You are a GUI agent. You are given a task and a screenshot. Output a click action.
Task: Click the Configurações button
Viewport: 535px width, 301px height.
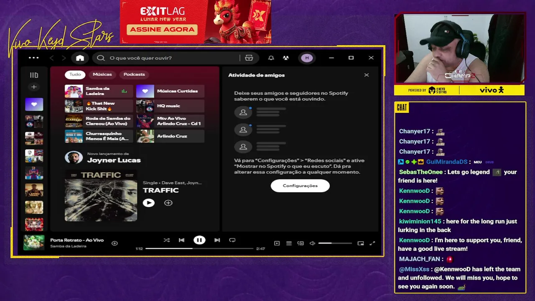point(300,186)
